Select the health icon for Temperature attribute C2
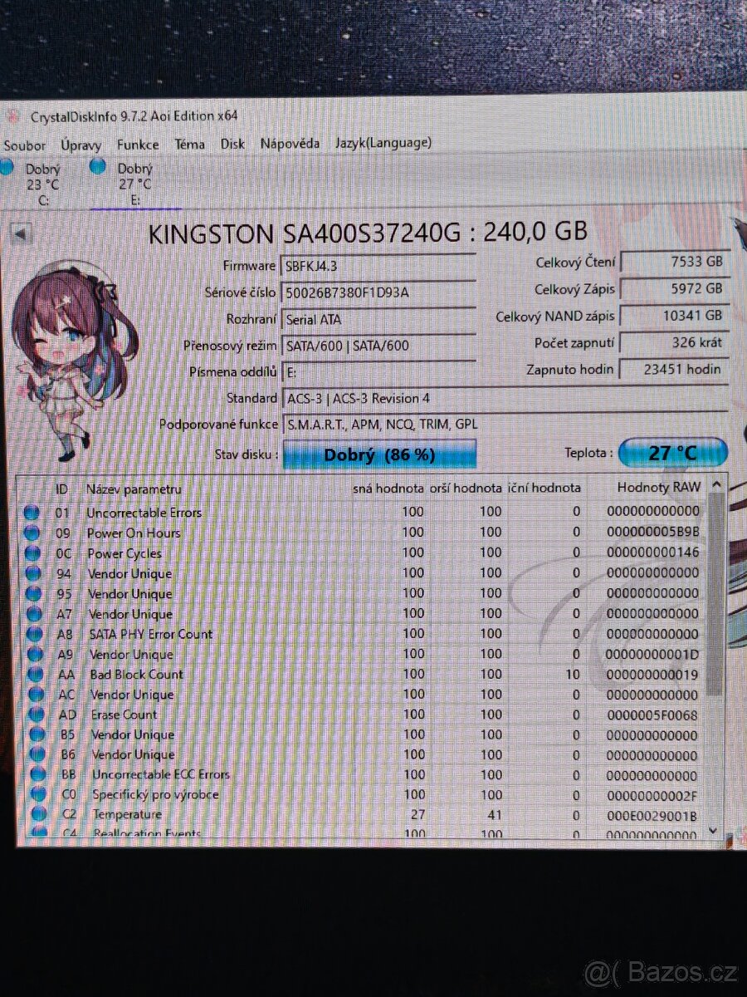The width and height of the screenshot is (747, 997). tap(33, 814)
